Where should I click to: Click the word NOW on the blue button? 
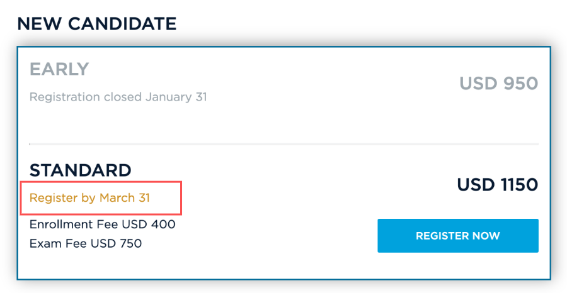pos(486,236)
